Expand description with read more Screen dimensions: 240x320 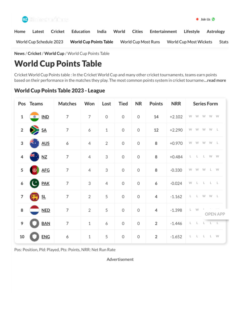coord(215,80)
